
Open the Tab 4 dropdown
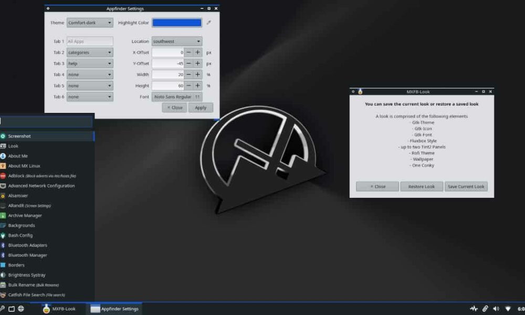(90, 75)
